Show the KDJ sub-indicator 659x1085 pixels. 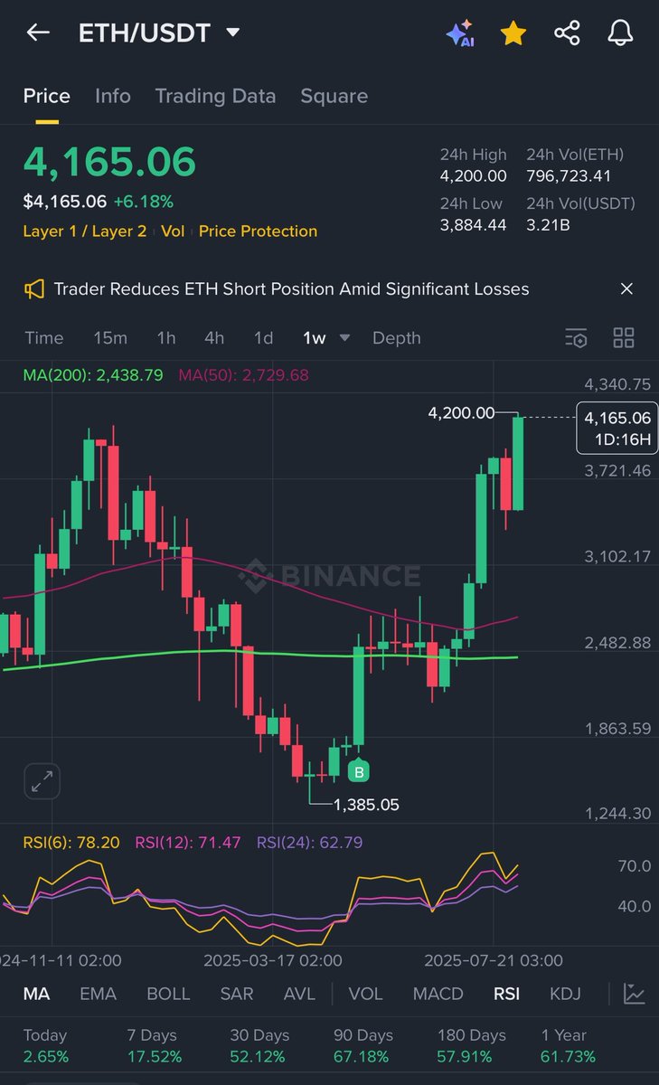566,994
